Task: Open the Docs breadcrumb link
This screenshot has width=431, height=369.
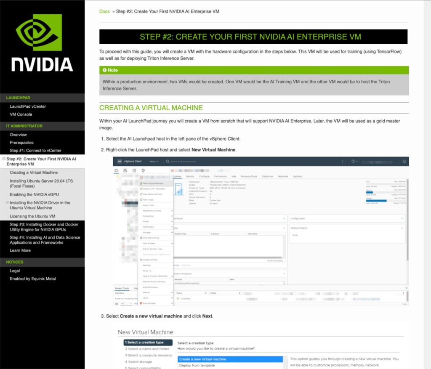Action: (104, 11)
